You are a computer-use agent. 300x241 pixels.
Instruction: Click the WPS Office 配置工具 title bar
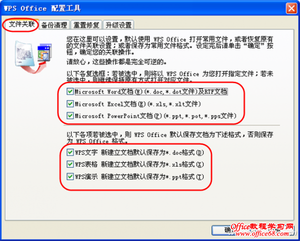143,9
